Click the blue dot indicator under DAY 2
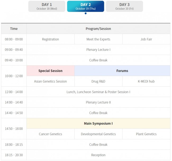 click(x=86, y=13)
